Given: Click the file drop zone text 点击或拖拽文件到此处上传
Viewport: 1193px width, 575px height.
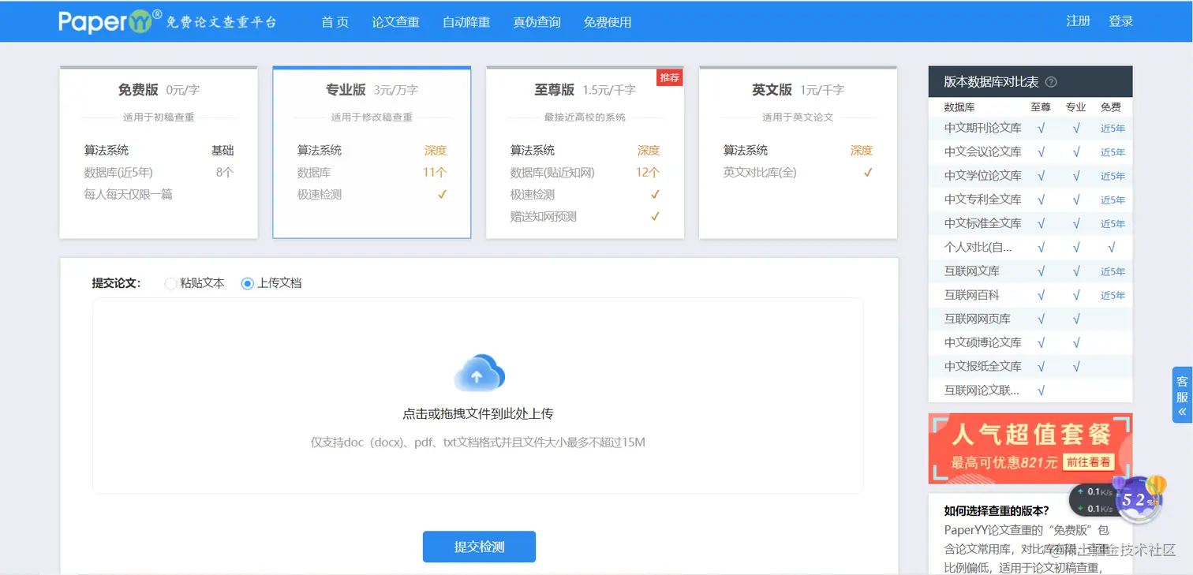Looking at the screenshot, I should [x=478, y=414].
